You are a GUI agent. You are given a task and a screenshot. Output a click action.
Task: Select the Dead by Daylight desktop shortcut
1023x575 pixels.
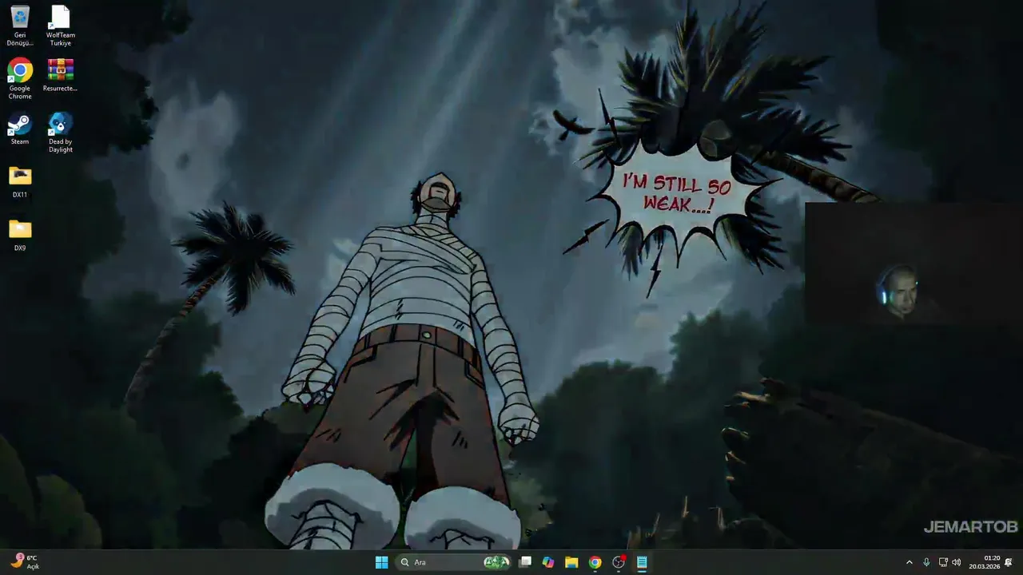pos(61,132)
